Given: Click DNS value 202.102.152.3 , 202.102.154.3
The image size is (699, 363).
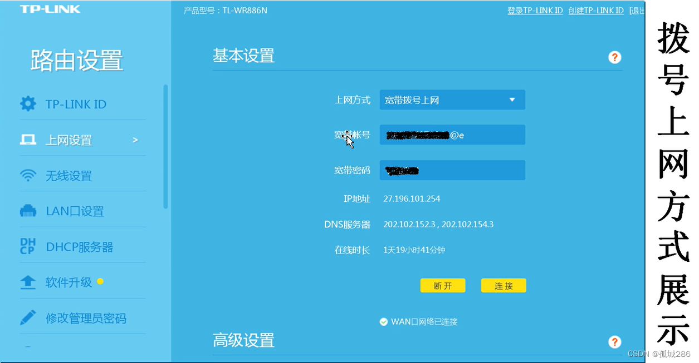Looking at the screenshot, I should pyautogui.click(x=438, y=224).
